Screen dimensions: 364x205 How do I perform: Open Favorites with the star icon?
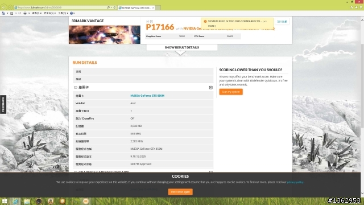[357, 7]
